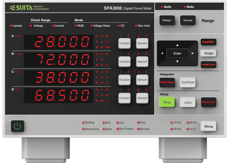Open the green Setup button
The image size is (230, 163).
[167, 102]
